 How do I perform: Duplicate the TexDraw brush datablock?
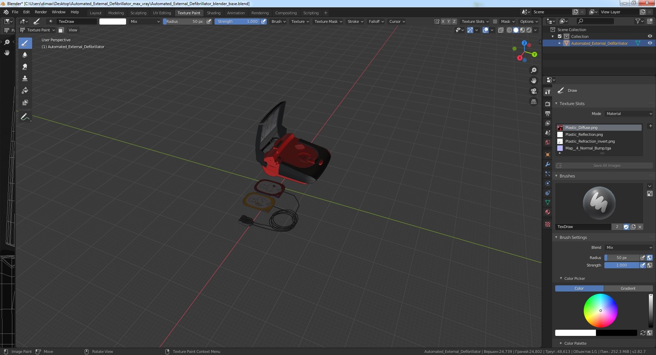(x=633, y=227)
